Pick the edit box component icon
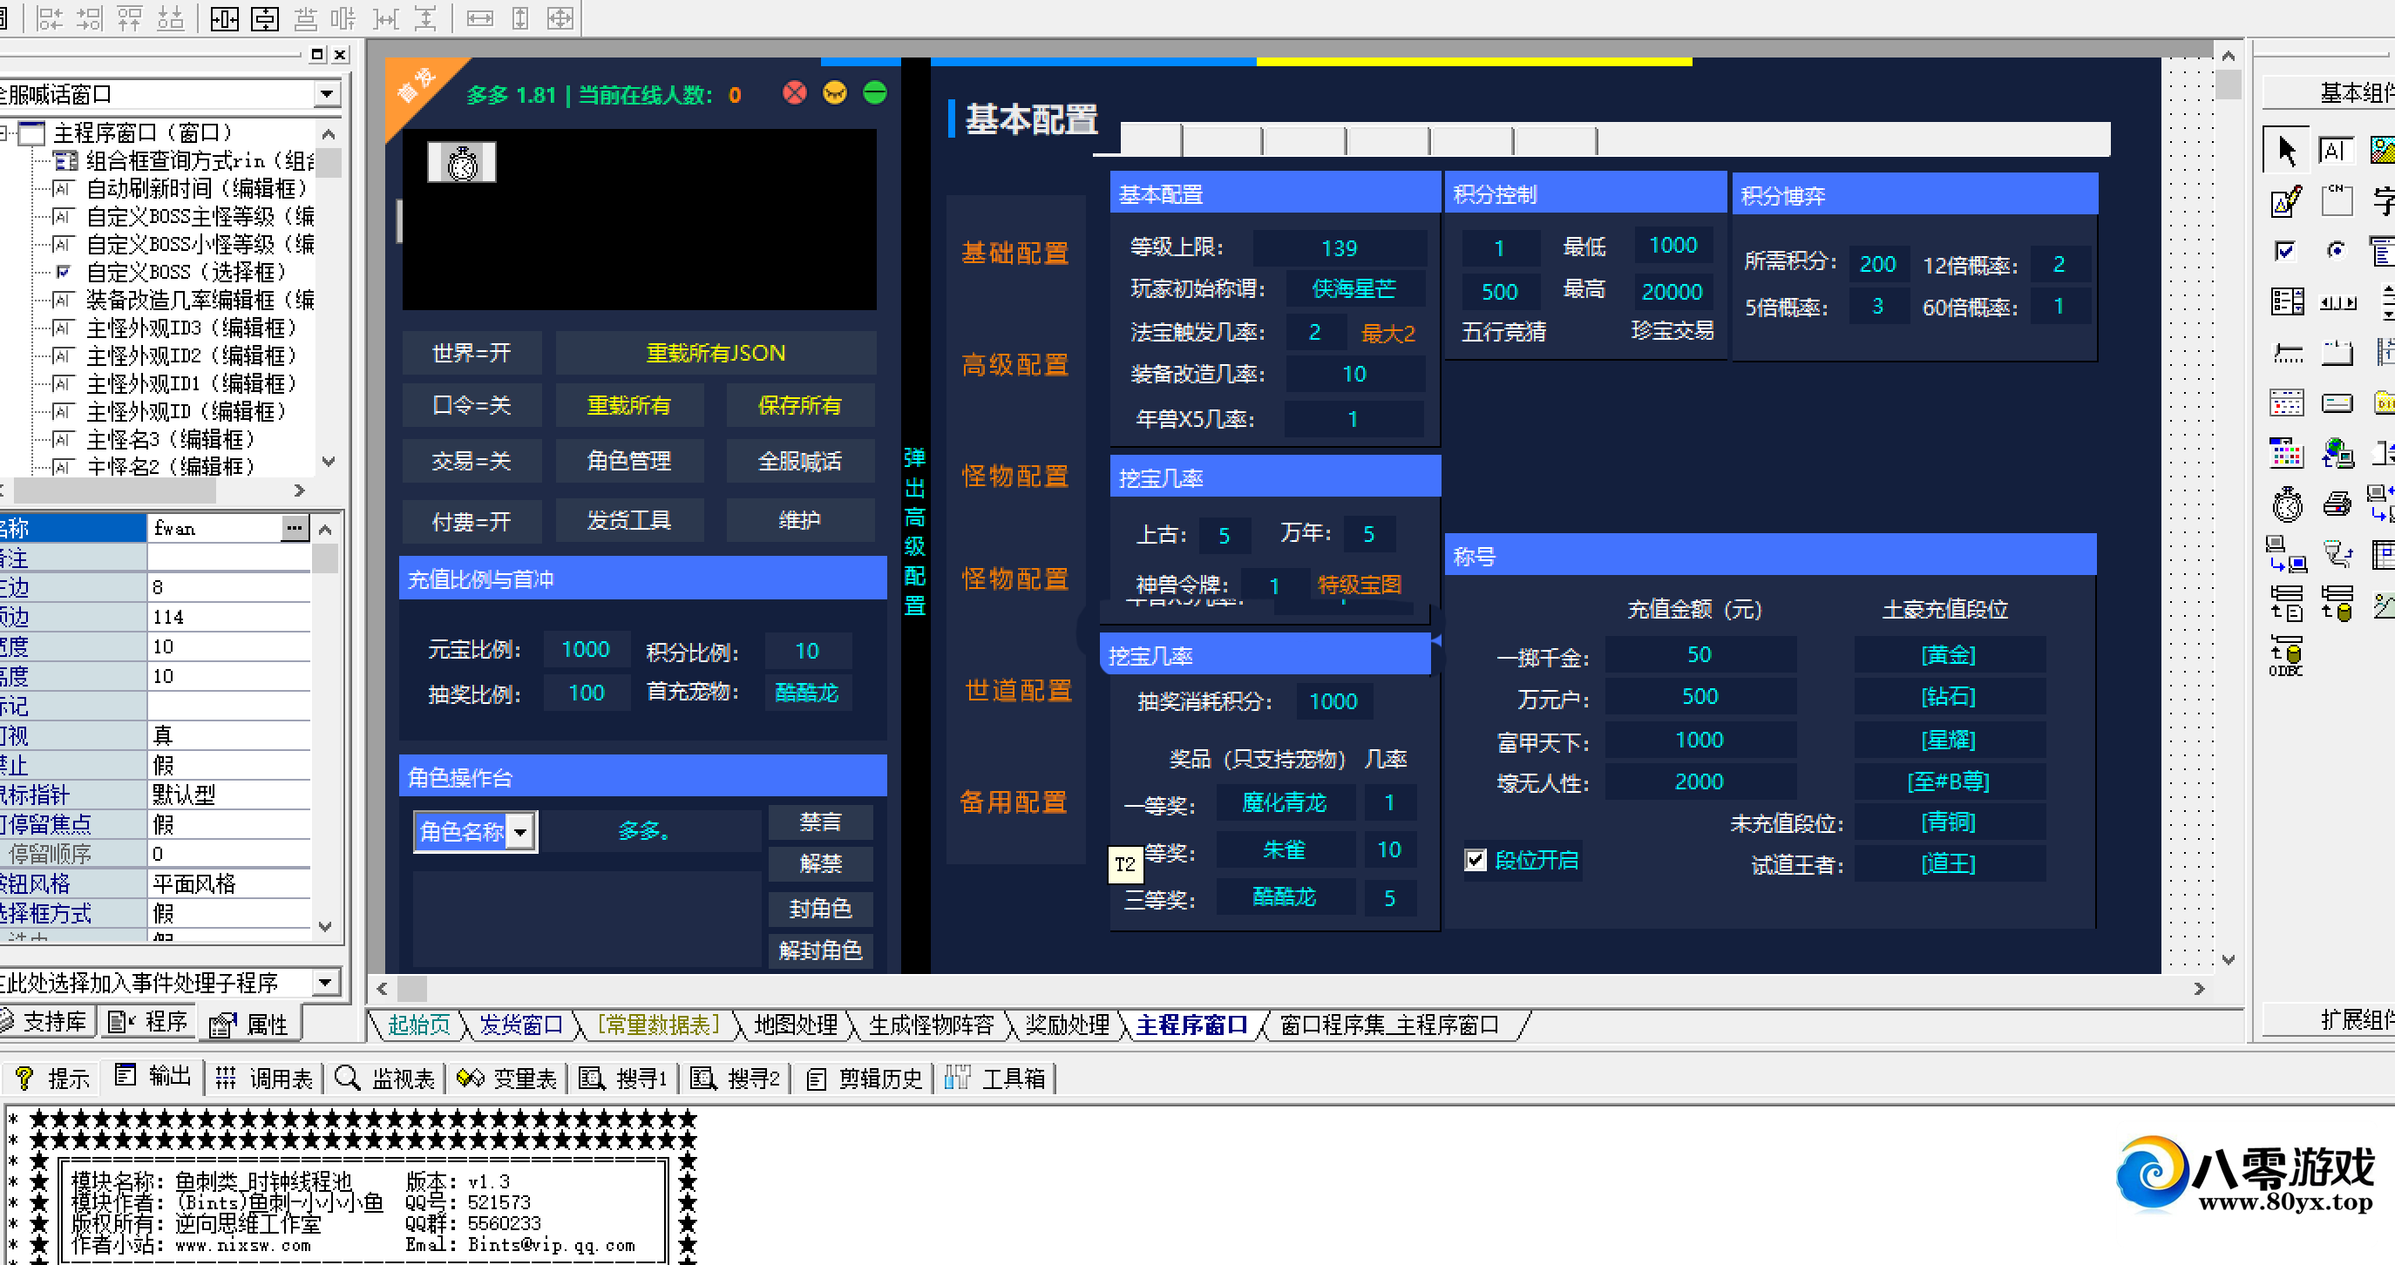This screenshot has width=2395, height=1265. [2337, 150]
